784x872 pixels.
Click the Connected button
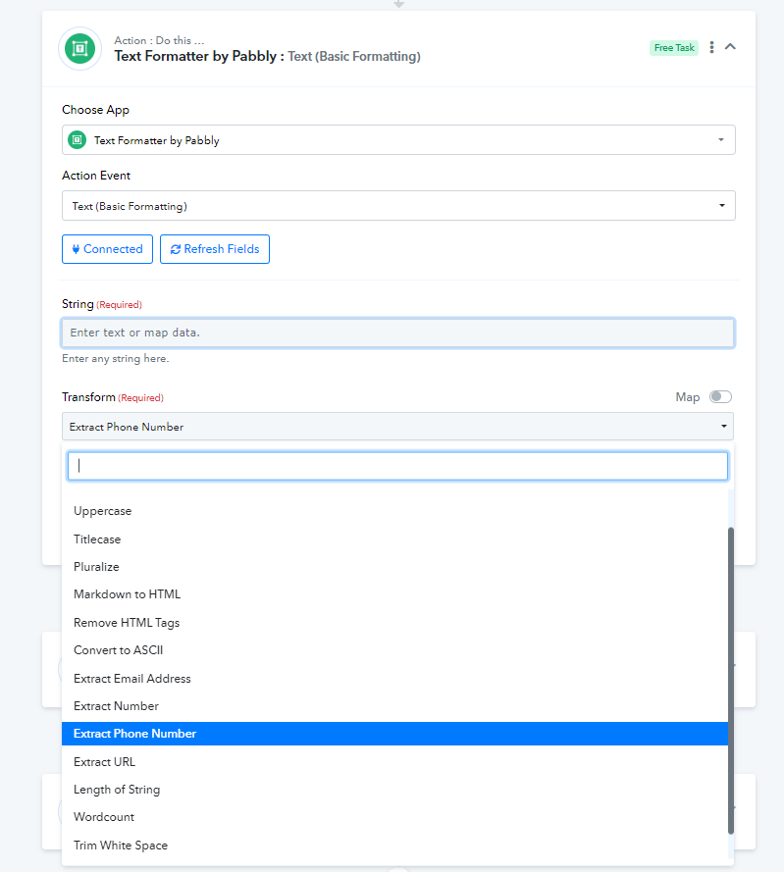click(107, 249)
